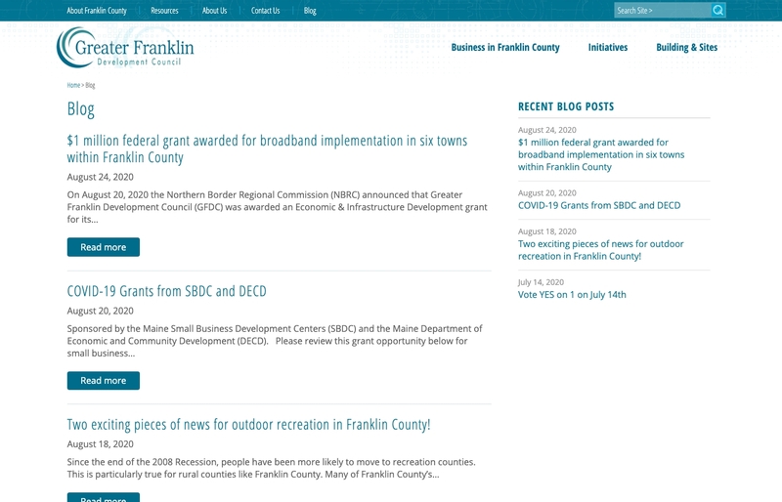Select About Us in top menu

pos(214,11)
